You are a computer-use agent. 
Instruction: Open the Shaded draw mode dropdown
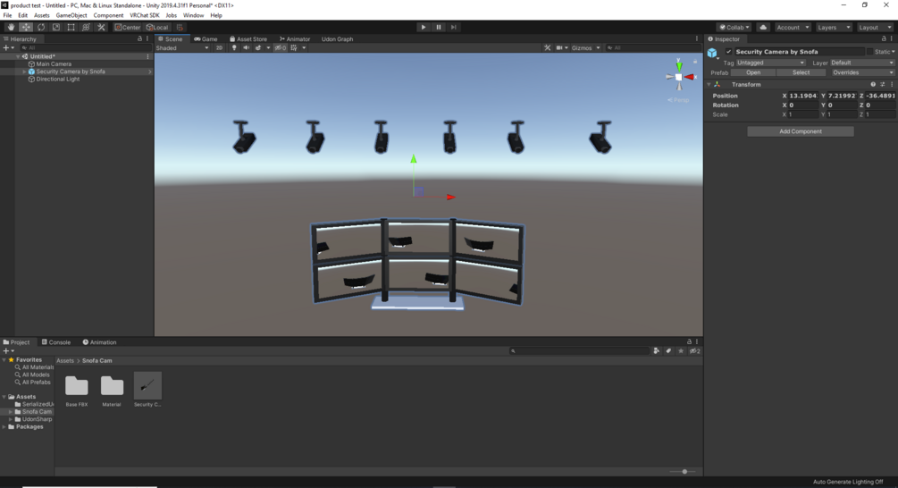click(182, 47)
